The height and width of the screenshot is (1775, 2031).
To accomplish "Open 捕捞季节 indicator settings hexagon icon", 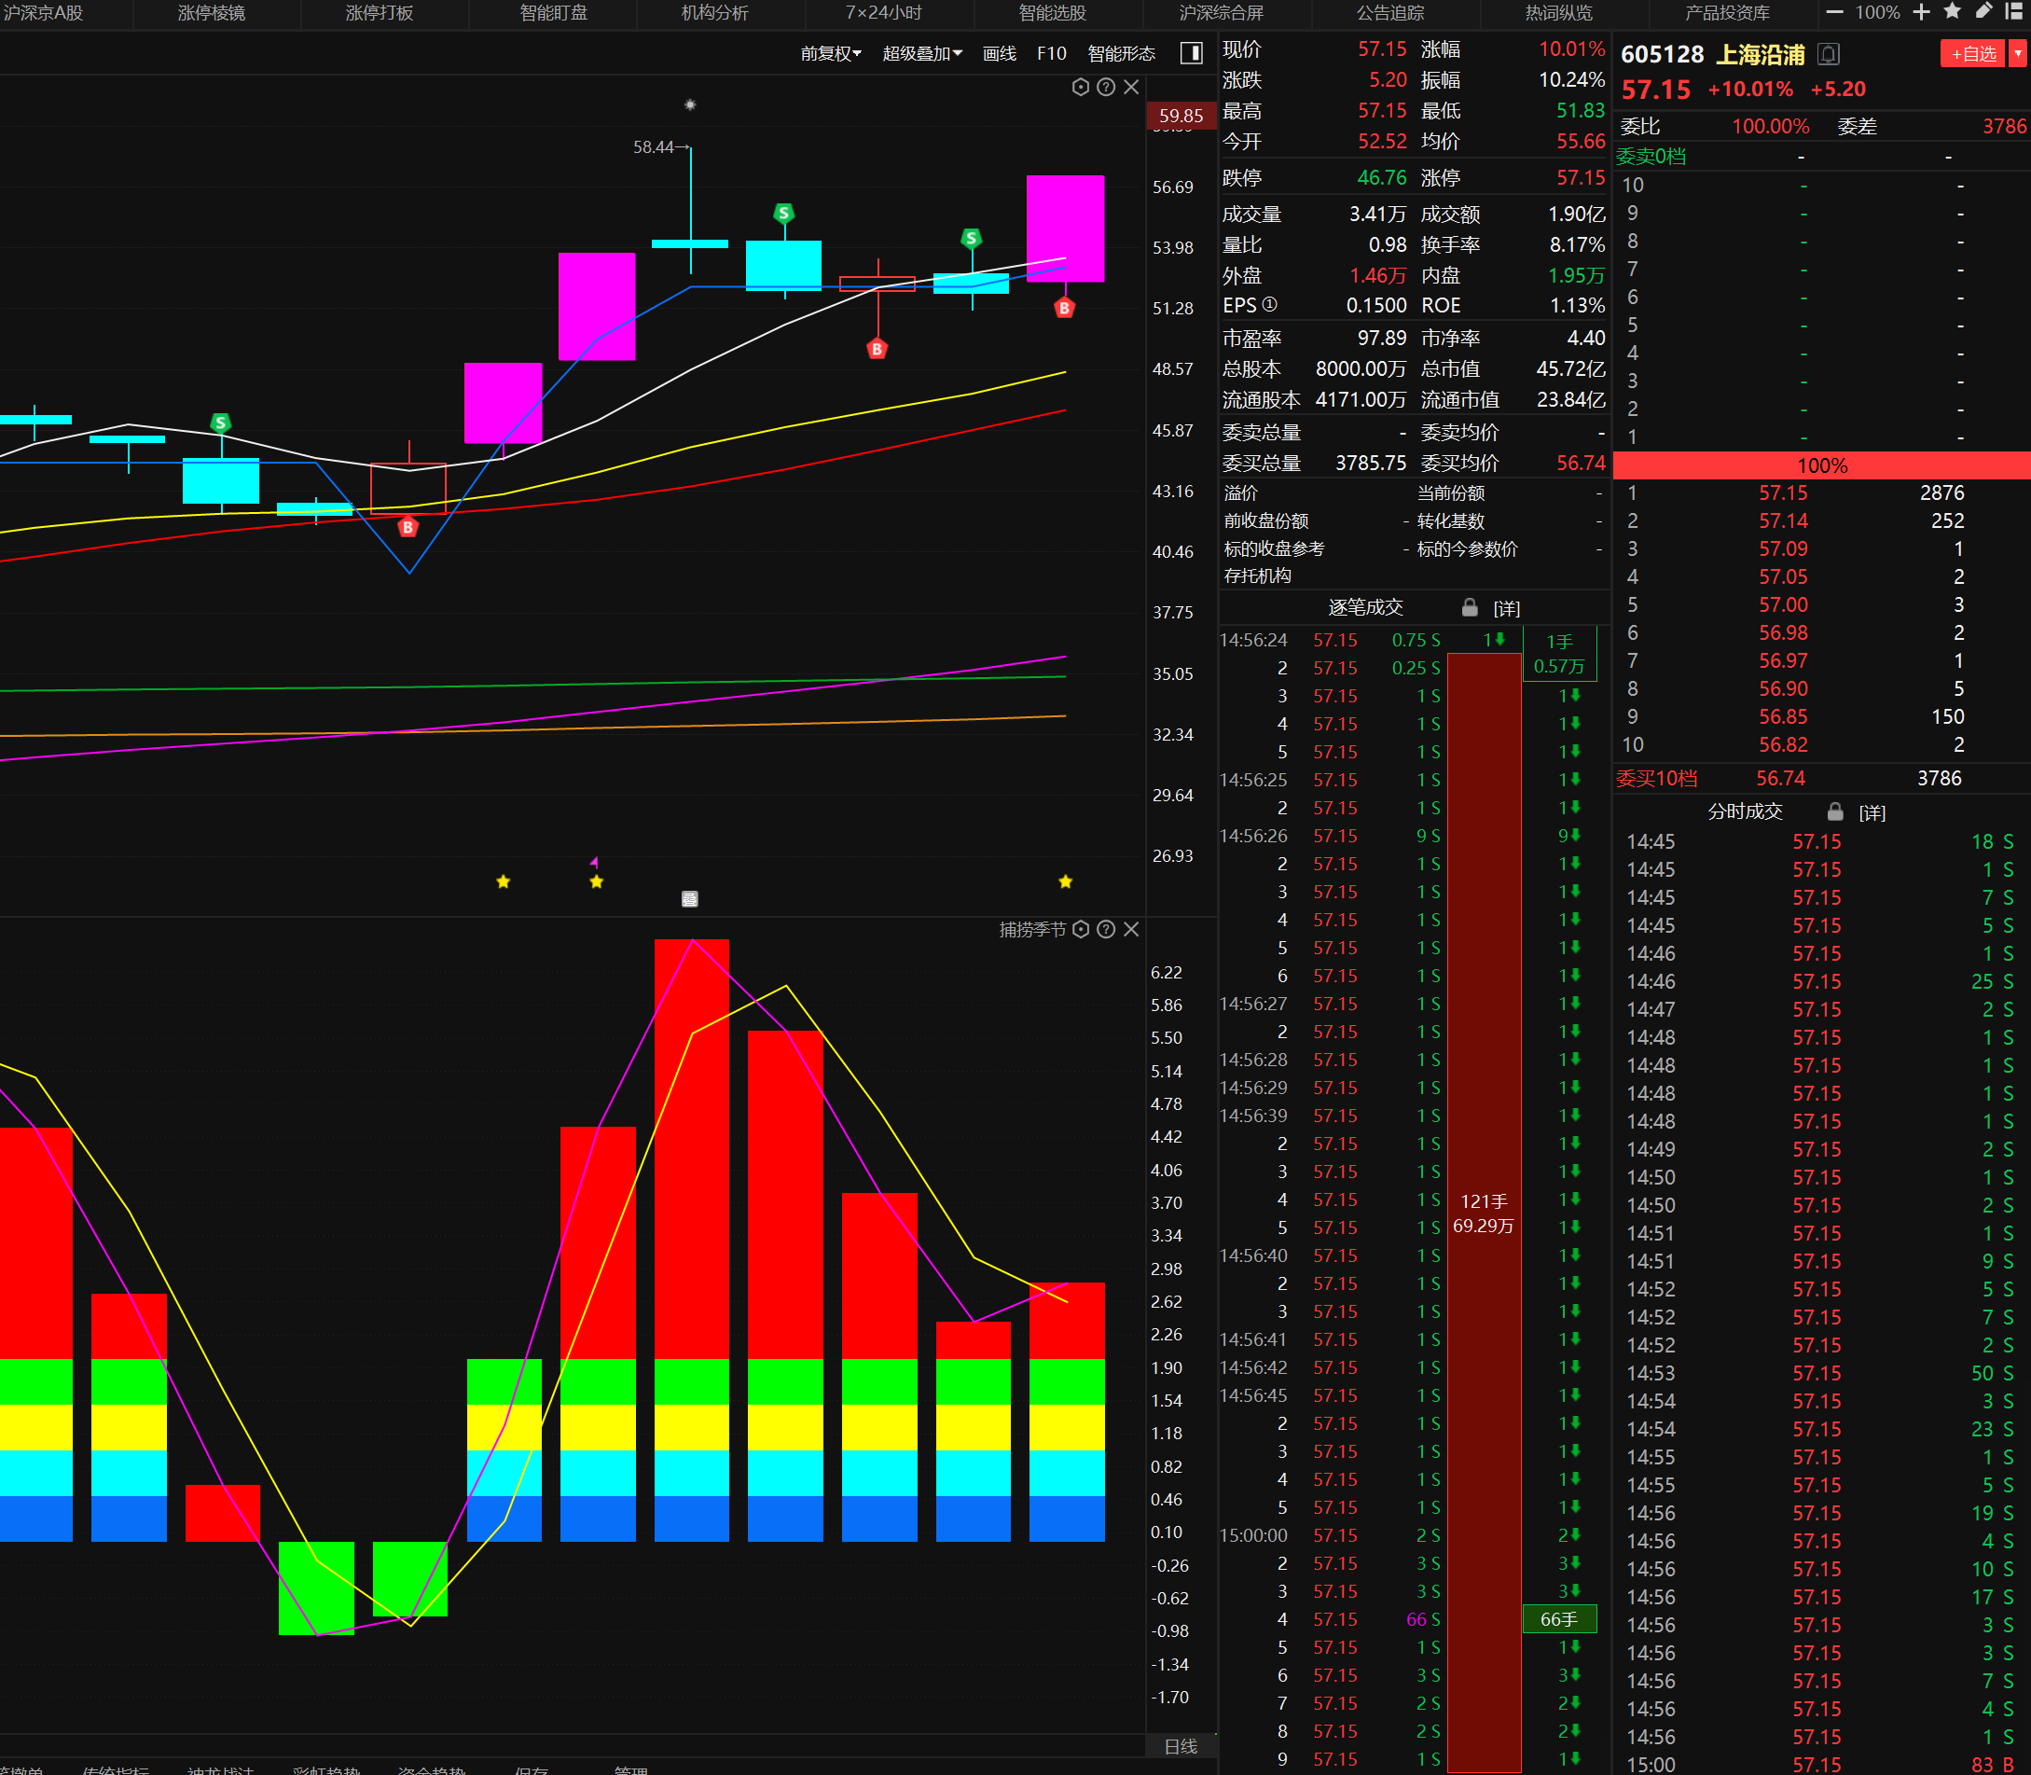I will click(1081, 929).
